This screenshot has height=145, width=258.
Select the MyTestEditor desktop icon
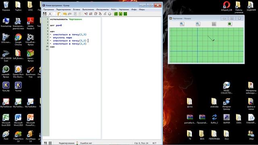click(x=31, y=103)
